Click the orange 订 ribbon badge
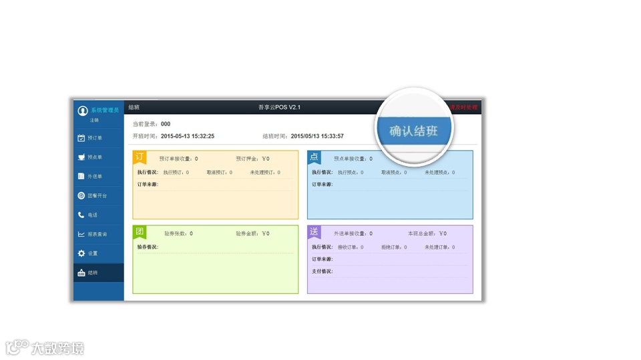Image resolution: width=641 pixels, height=360 pixels. [x=140, y=157]
